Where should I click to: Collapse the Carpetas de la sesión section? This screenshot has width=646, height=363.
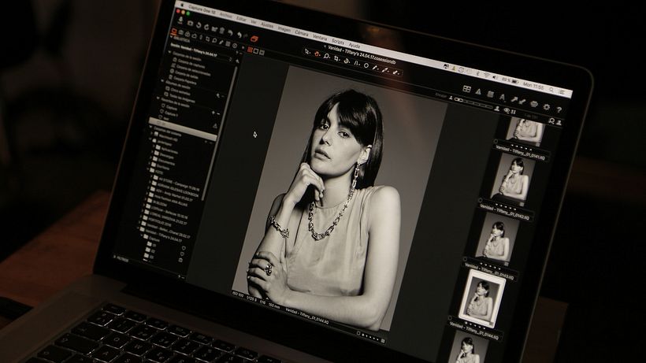[169, 51]
